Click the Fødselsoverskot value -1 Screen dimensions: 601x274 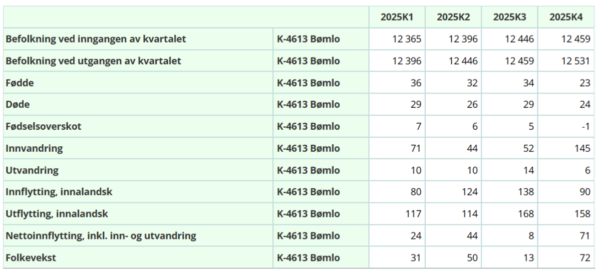tap(586, 127)
